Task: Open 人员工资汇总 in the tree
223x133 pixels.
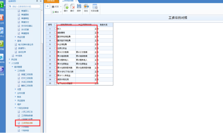Action: [27, 112]
